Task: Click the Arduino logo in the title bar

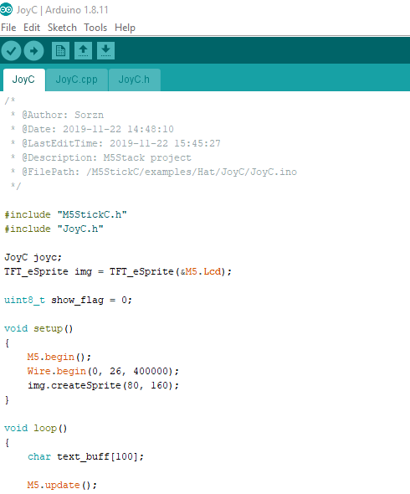Action: click(7, 9)
